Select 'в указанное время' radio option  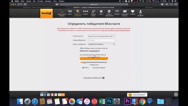(x=91, y=68)
